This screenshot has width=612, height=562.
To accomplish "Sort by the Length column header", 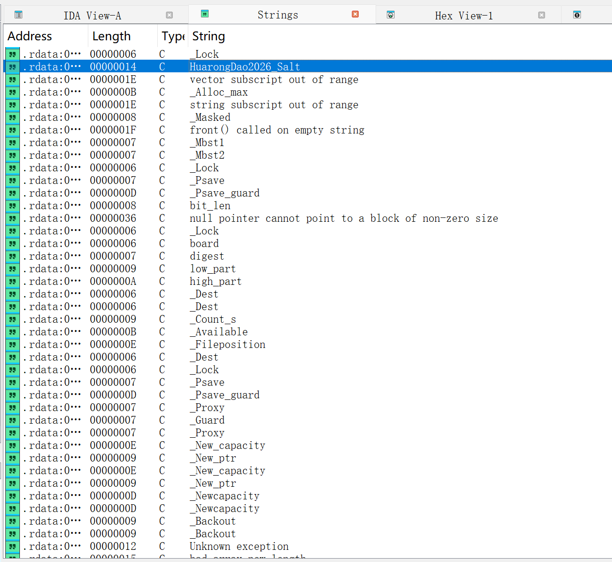I will [112, 36].
